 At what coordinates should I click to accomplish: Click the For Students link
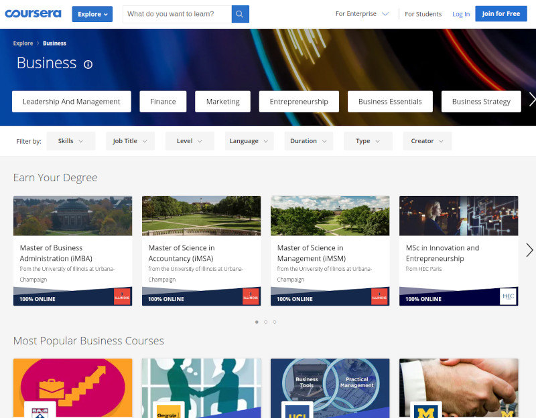point(423,13)
